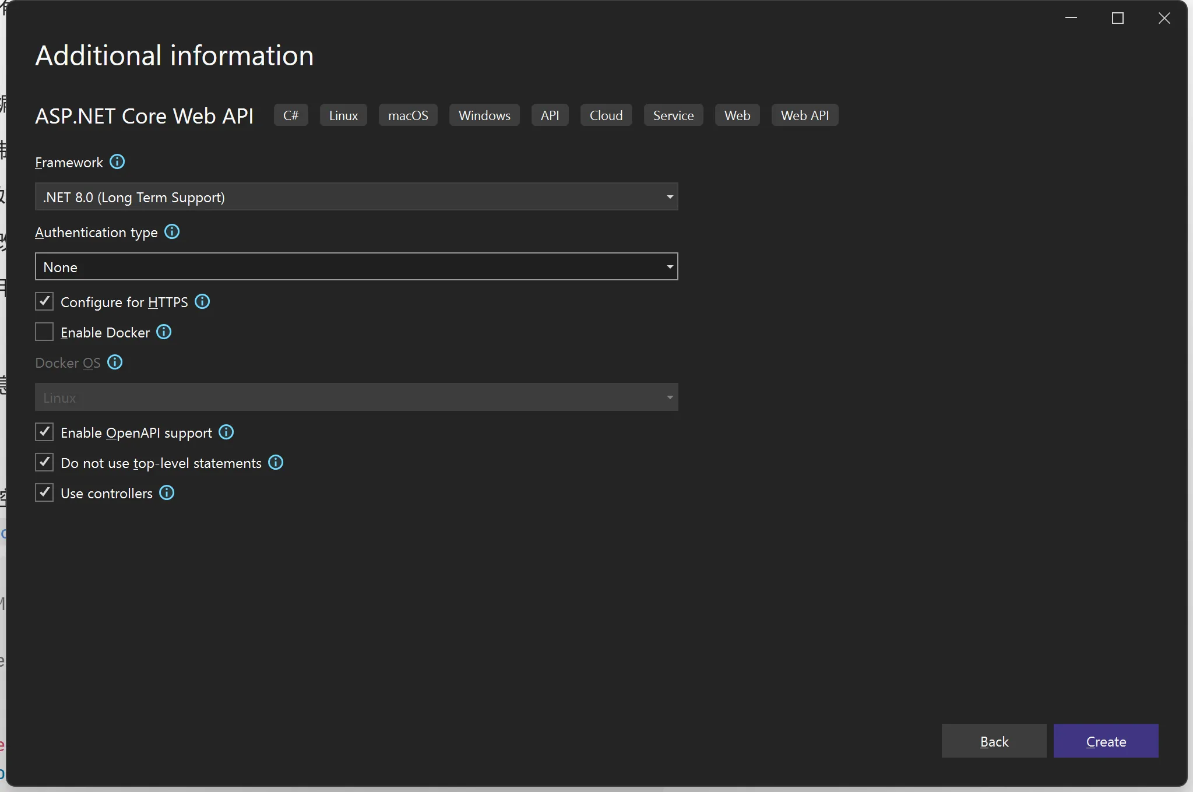Click the Framework info icon
This screenshot has width=1193, height=792.
pyautogui.click(x=117, y=161)
